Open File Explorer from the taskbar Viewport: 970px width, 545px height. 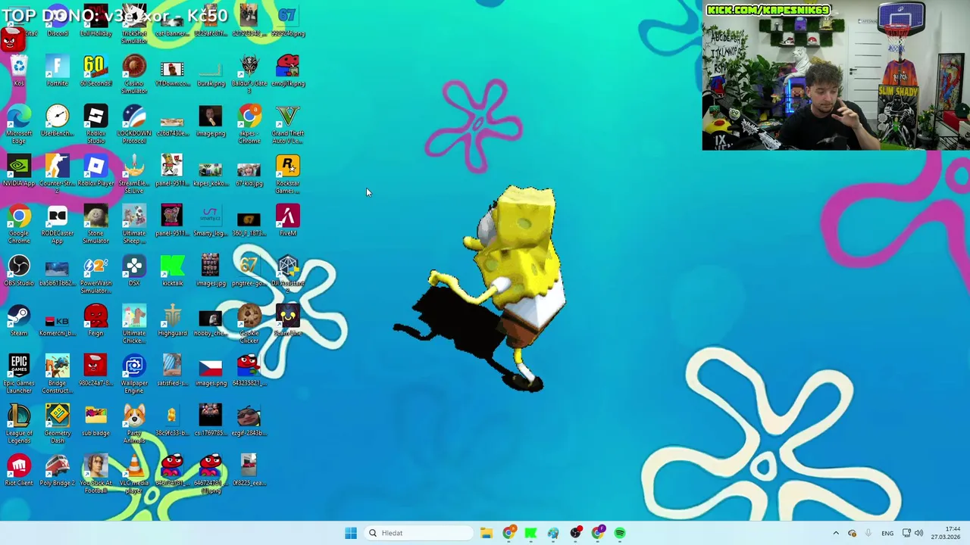(x=487, y=533)
